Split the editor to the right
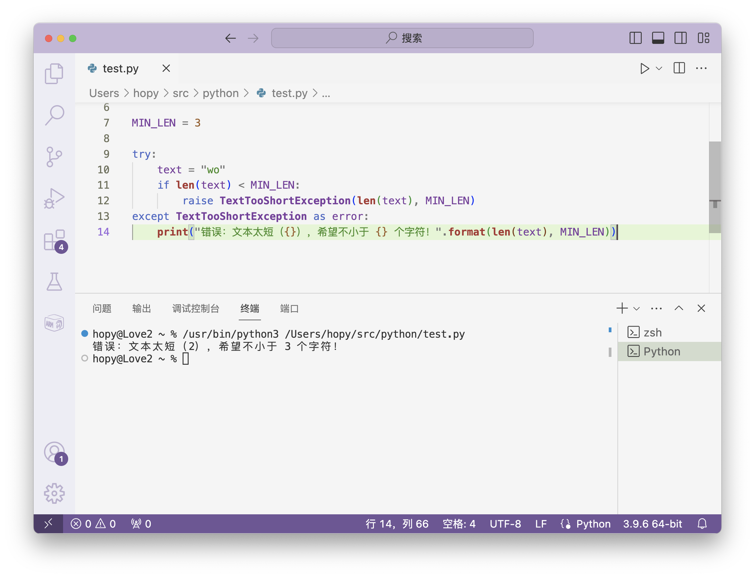Screen dimensions: 755x578 click(679, 68)
